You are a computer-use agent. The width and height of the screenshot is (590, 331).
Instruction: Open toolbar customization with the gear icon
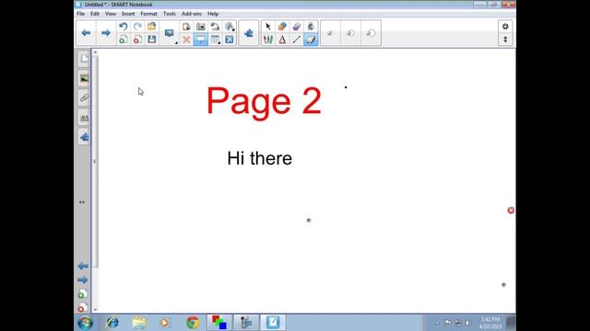pos(505,27)
